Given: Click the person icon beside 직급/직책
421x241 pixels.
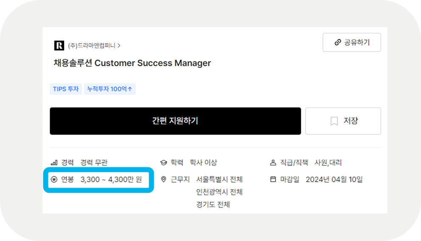Looking at the screenshot, I should [273, 163].
